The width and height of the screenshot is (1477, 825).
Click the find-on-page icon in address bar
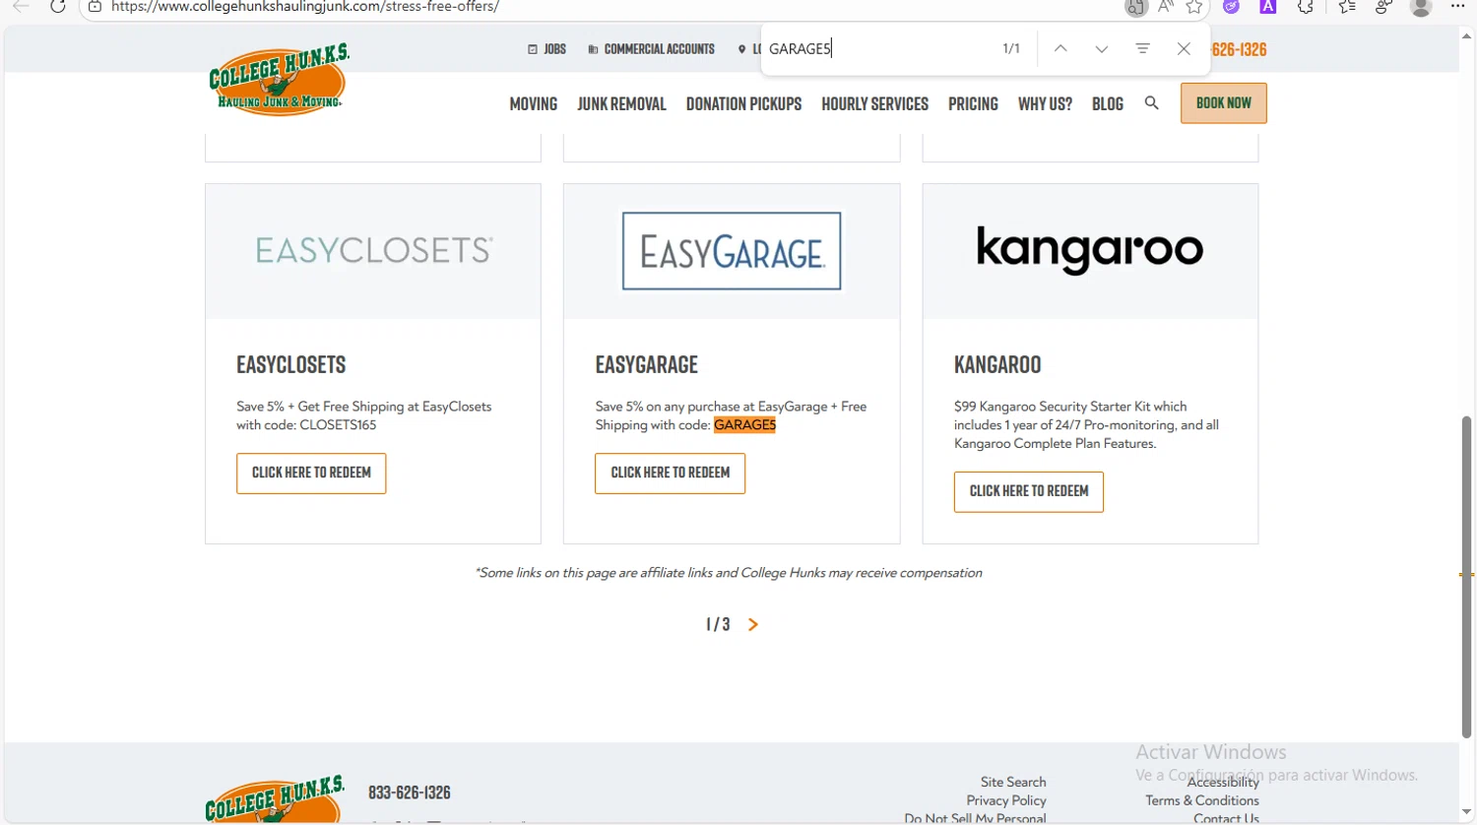point(1135,7)
